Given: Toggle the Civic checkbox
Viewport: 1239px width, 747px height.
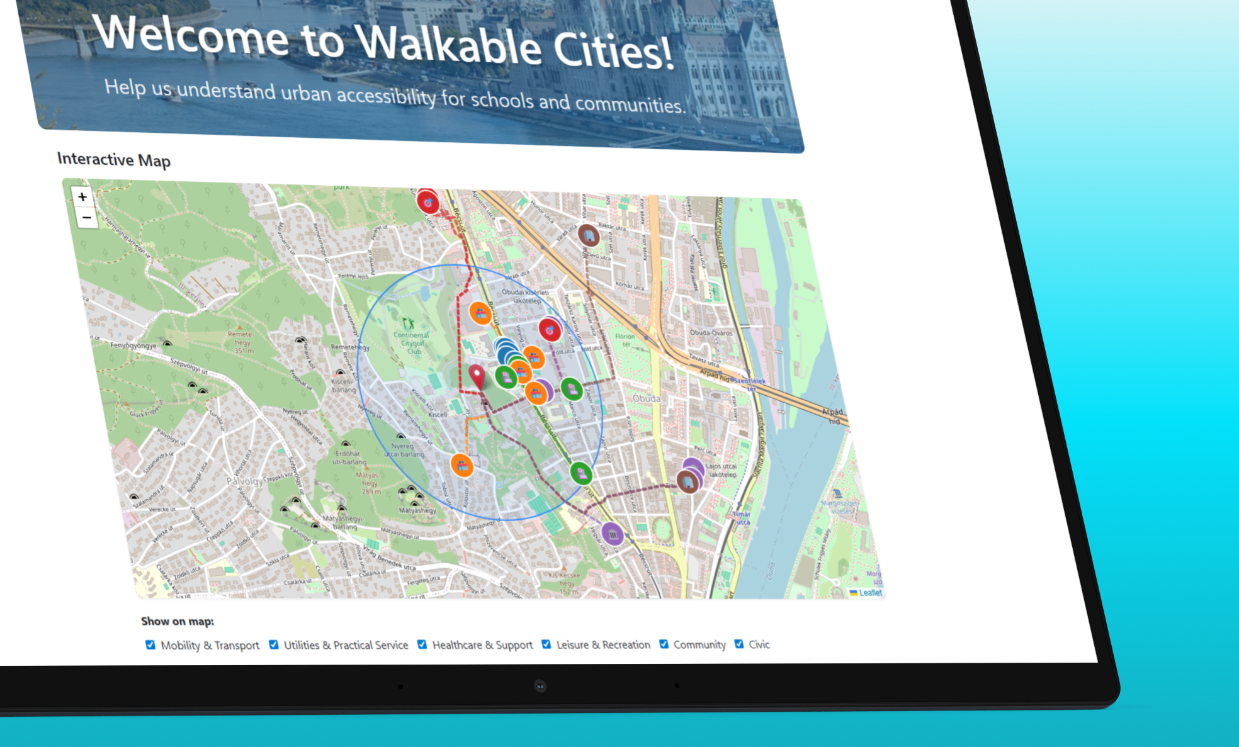Looking at the screenshot, I should point(739,644).
